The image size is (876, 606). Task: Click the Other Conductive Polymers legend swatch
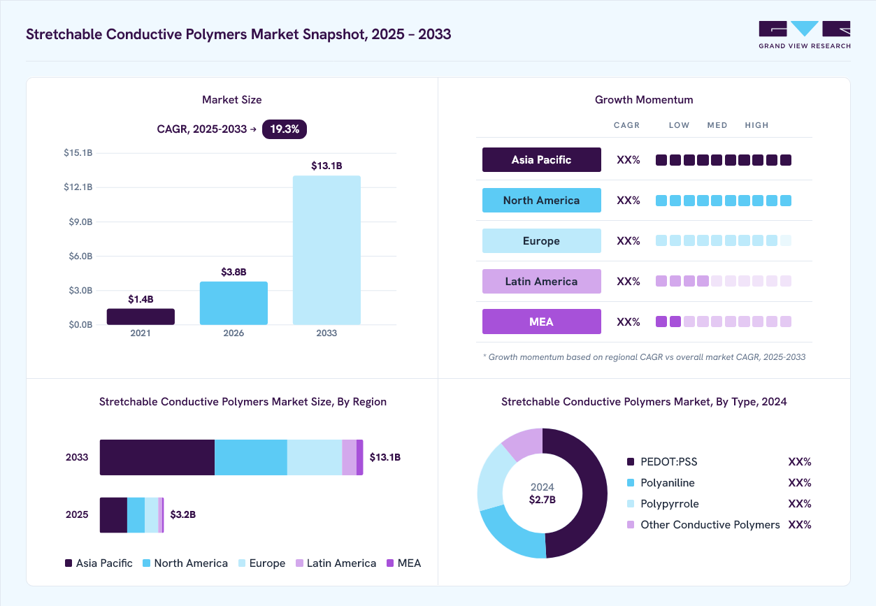(x=631, y=525)
